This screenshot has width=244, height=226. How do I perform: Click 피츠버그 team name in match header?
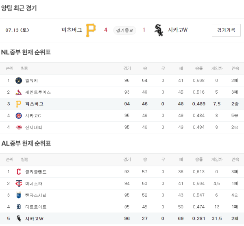click(72, 30)
